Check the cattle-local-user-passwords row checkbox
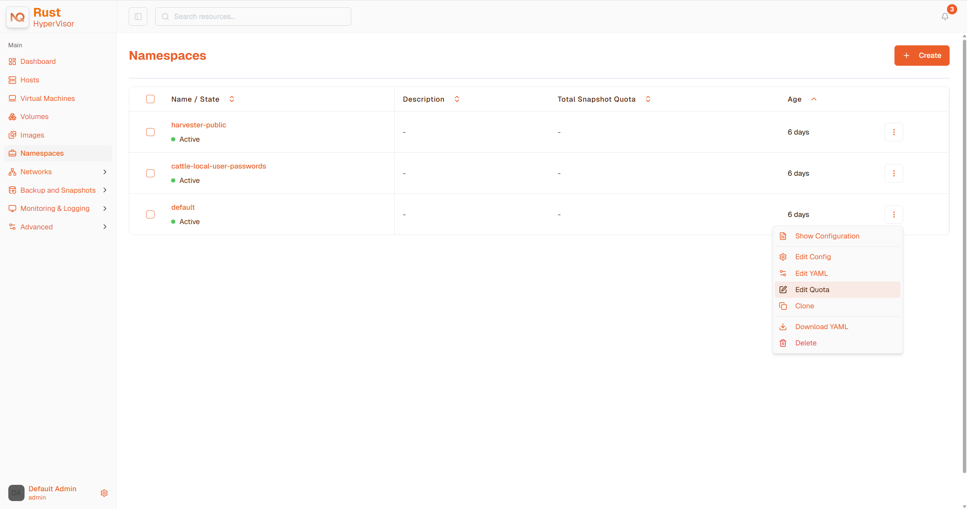The width and height of the screenshot is (967, 509). coord(150,173)
